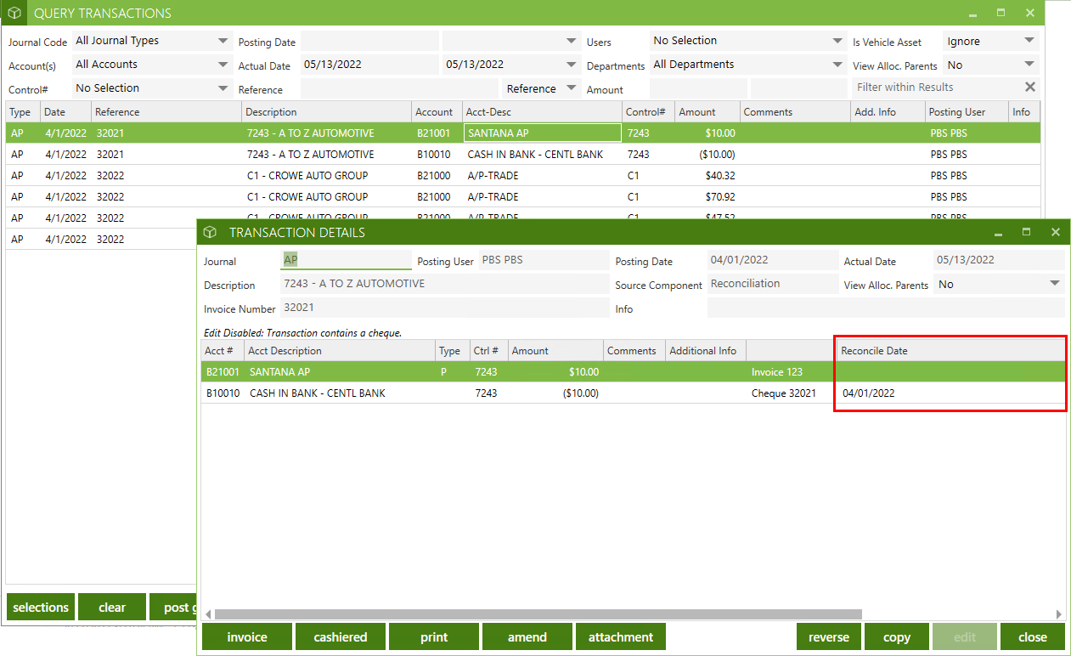Click the Query Transactions cube icon

point(14,14)
